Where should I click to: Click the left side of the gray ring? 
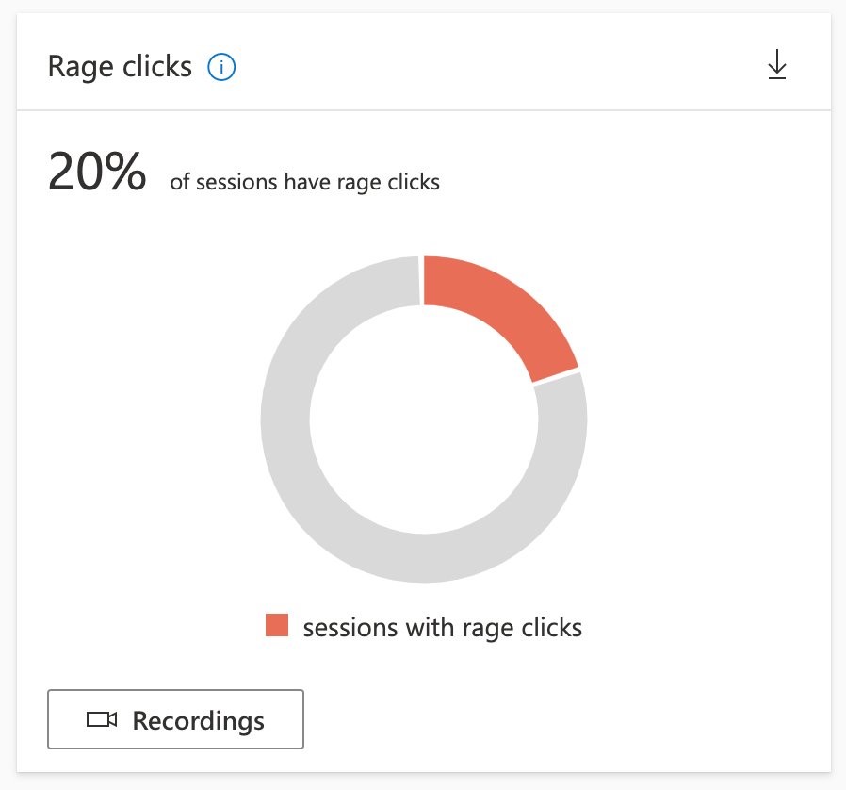(x=285, y=420)
